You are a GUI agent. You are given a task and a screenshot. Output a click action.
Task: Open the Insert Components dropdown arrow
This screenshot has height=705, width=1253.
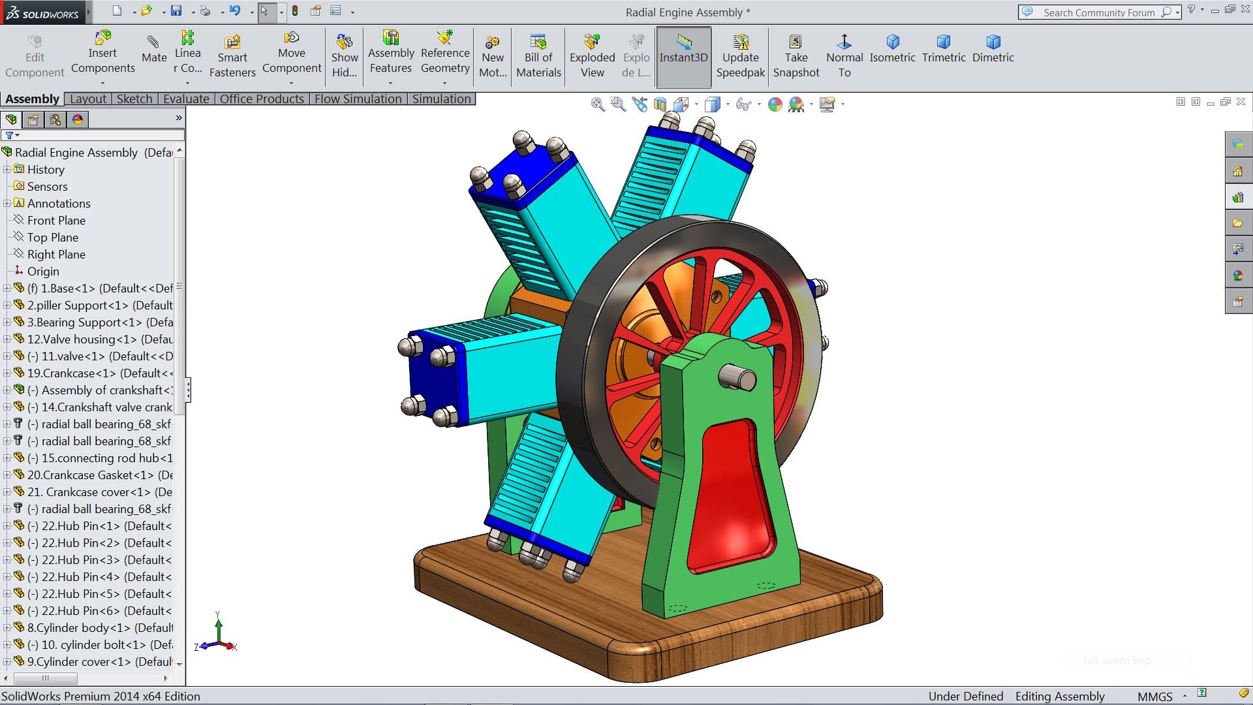click(102, 83)
